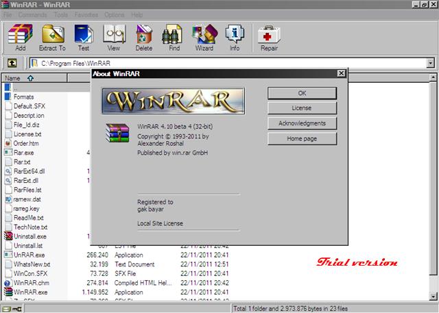
Task: Click the rarnew.dat file icon
Action: 8,199
